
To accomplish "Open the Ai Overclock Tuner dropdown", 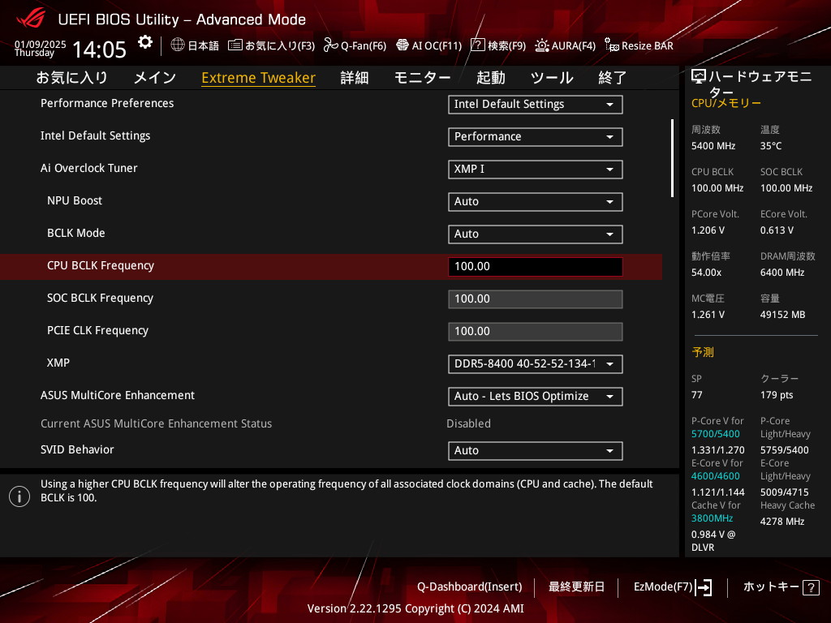I will pyautogui.click(x=535, y=170).
